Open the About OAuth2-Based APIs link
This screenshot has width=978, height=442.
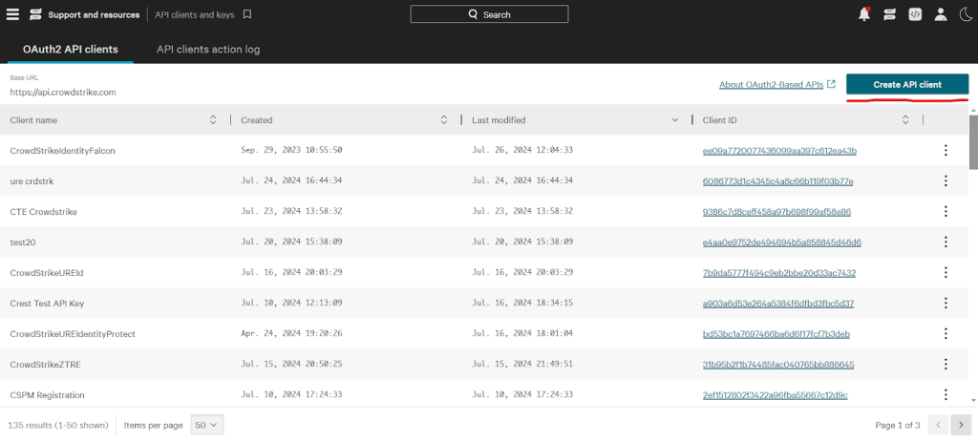(777, 84)
